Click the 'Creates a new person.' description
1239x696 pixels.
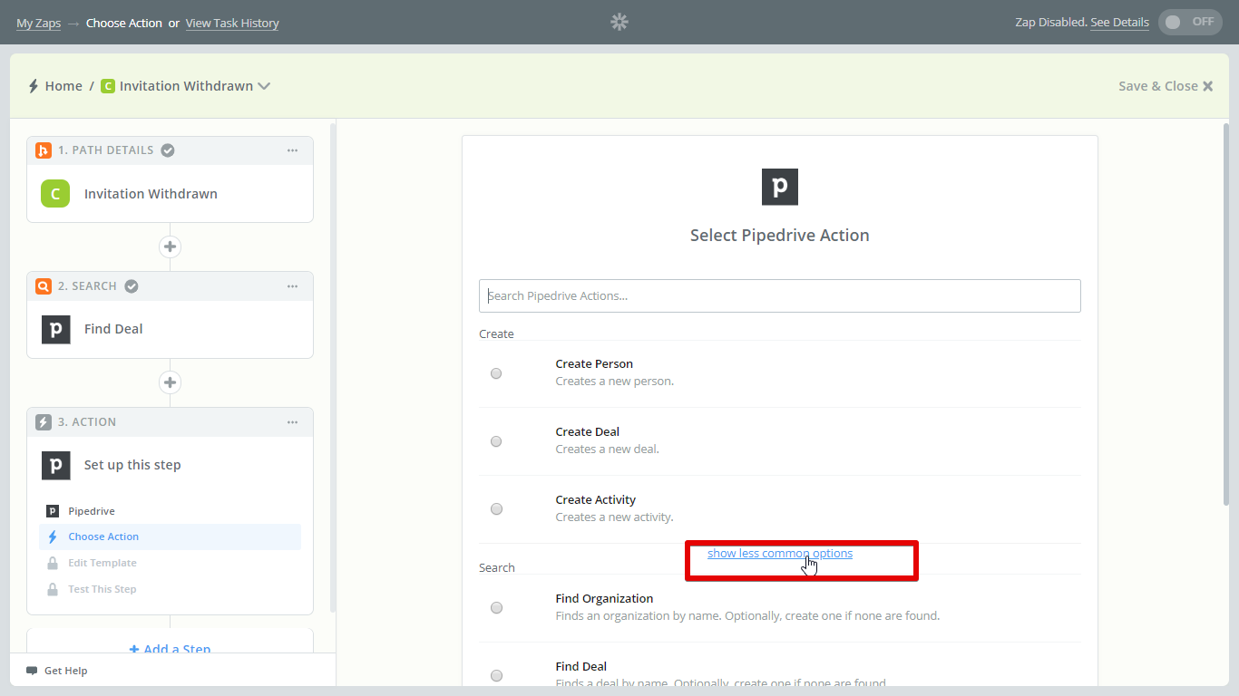click(x=615, y=382)
